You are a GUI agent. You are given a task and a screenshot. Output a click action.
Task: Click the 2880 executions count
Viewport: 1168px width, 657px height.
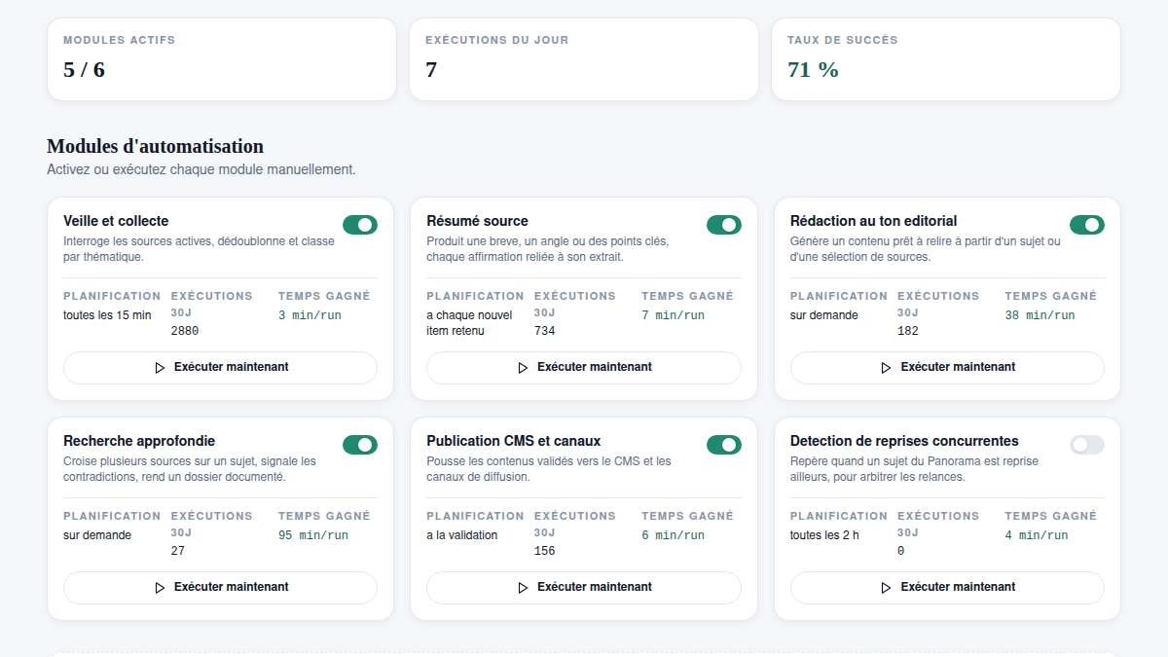tap(184, 331)
